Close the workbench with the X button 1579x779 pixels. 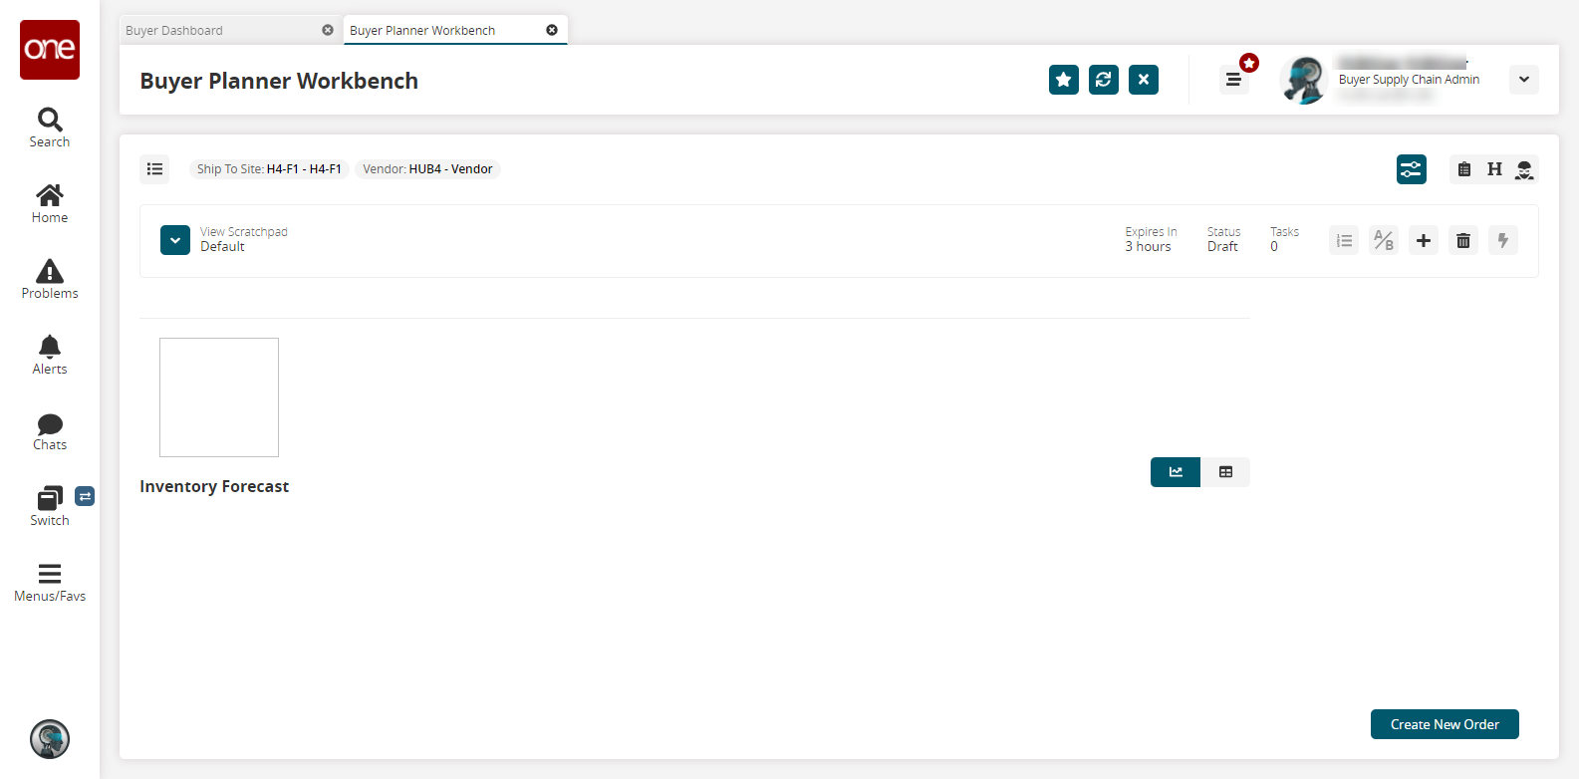coord(1144,80)
